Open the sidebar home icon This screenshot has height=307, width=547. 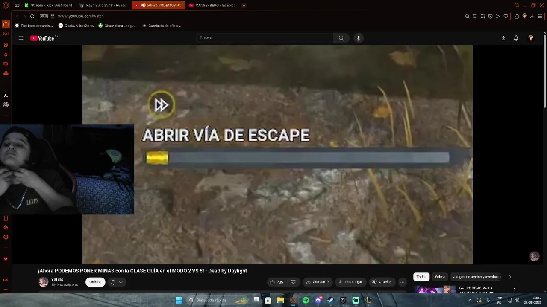pos(6,24)
